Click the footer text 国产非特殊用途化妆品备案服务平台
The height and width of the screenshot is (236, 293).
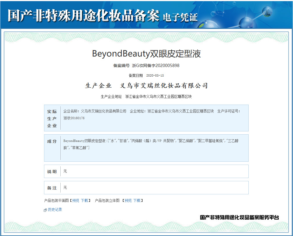[x=239, y=217]
